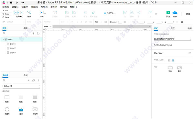Collapse the index page tree arrow
The height and width of the screenshot is (119, 194).
point(3,39)
